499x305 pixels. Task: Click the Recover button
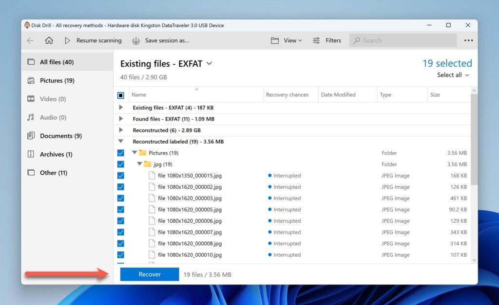coord(149,274)
